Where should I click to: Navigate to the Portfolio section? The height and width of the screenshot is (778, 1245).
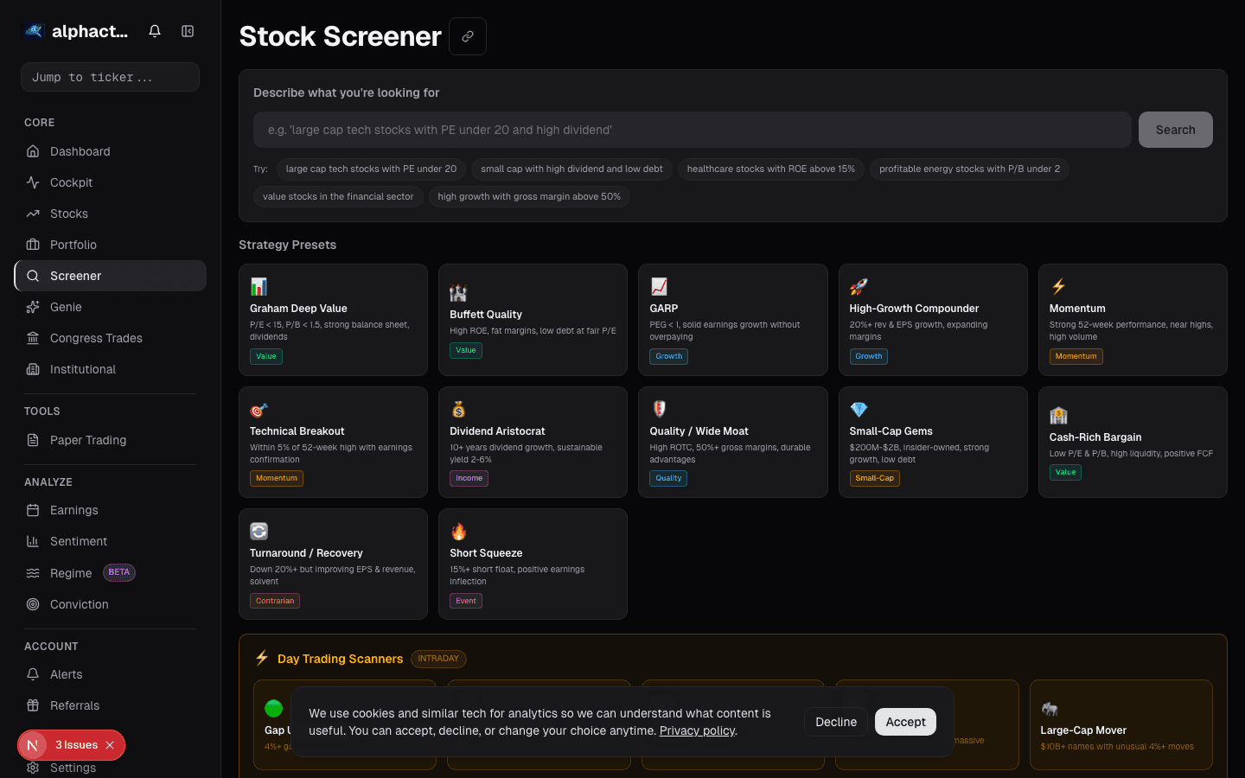tap(73, 245)
